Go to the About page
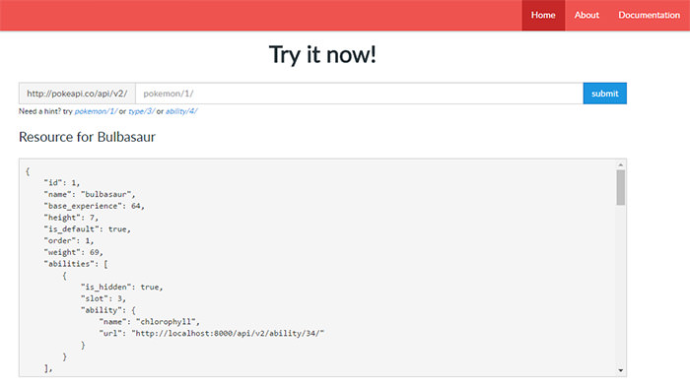 point(586,16)
